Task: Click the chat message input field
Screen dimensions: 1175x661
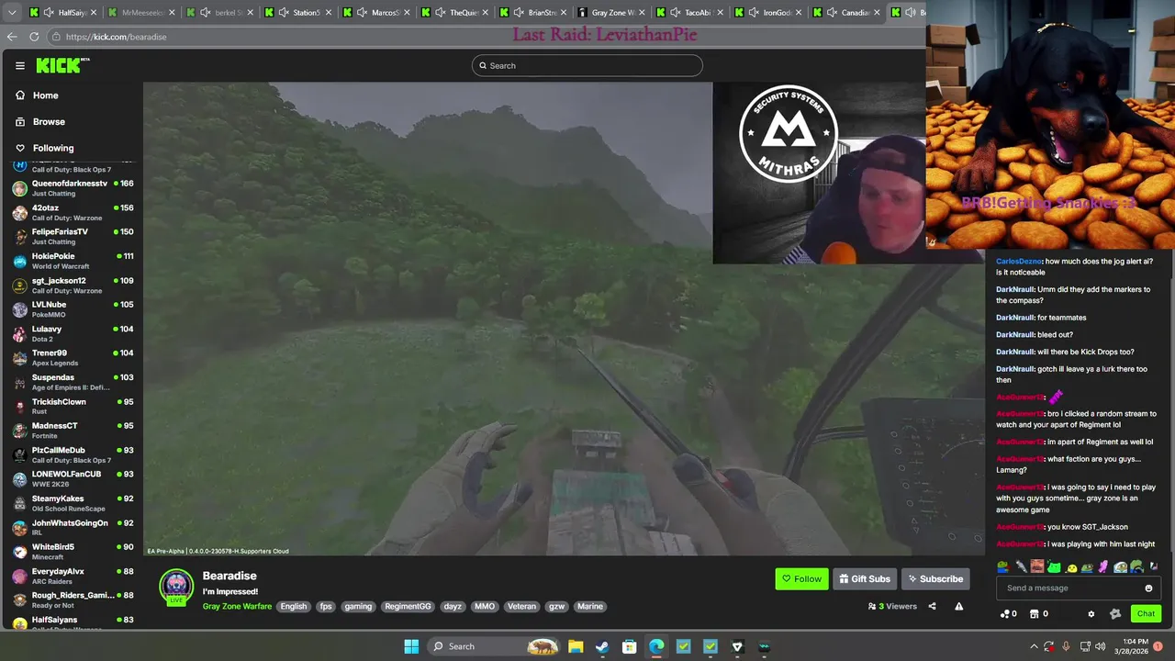Action: (1079, 588)
